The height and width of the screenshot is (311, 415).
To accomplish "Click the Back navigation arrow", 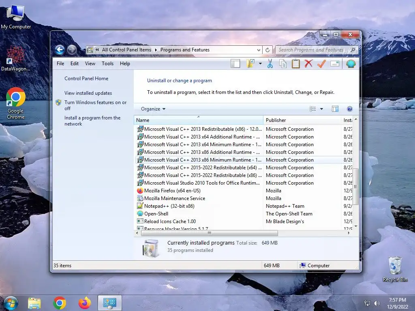I will tap(60, 50).
